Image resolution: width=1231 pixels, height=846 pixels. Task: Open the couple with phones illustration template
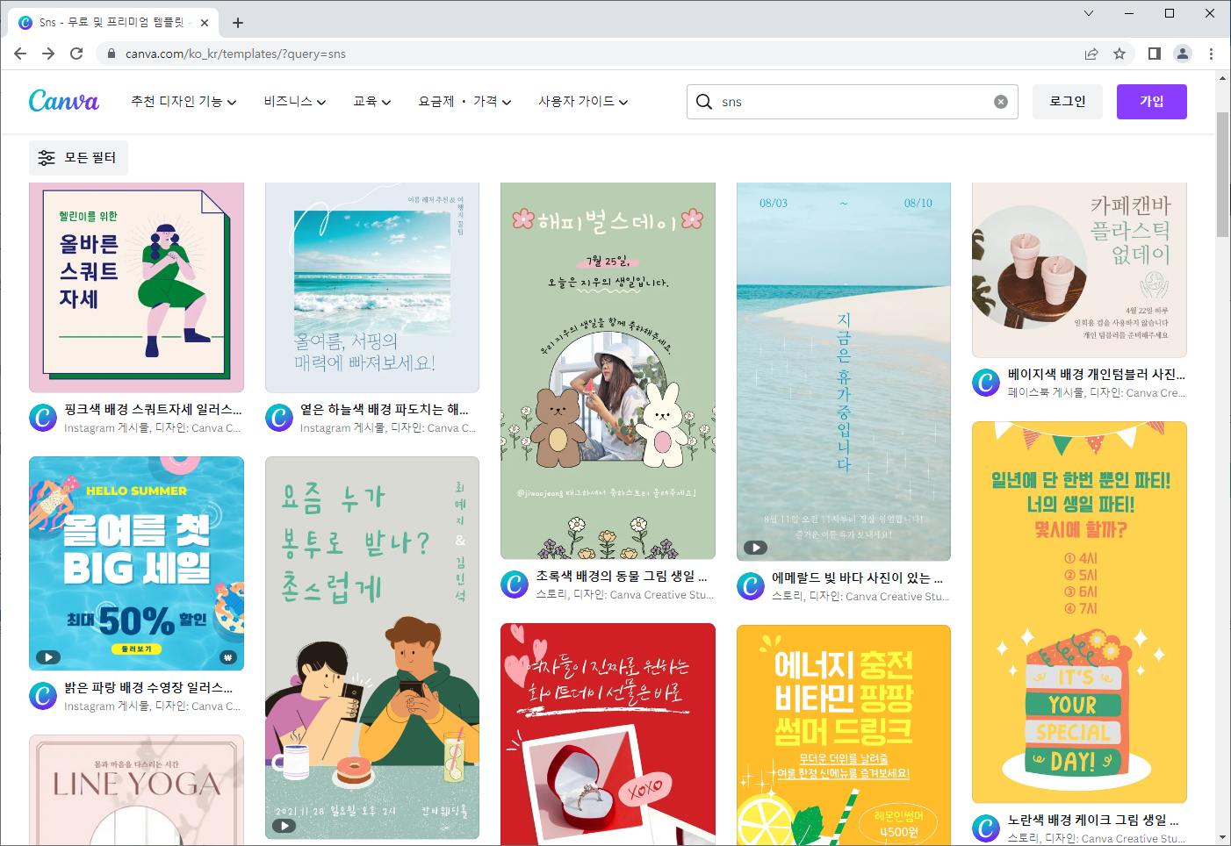coord(372,648)
